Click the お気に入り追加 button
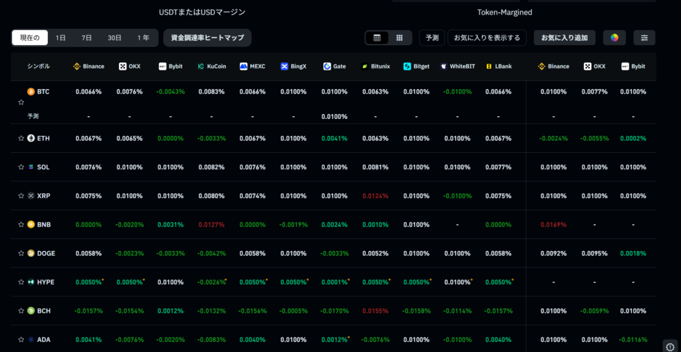Image resolution: width=681 pixels, height=352 pixels. pyautogui.click(x=564, y=38)
